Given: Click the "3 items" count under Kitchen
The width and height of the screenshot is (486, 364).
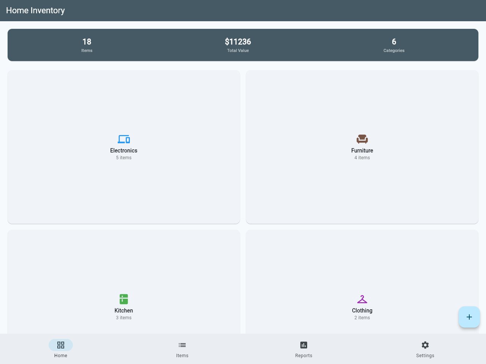Looking at the screenshot, I should [124, 318].
